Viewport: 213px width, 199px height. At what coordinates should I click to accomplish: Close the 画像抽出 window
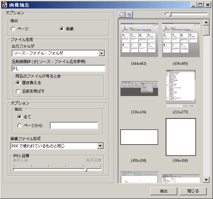click(208, 5)
